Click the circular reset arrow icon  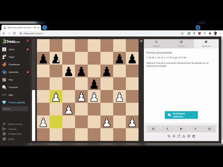pos(179,136)
